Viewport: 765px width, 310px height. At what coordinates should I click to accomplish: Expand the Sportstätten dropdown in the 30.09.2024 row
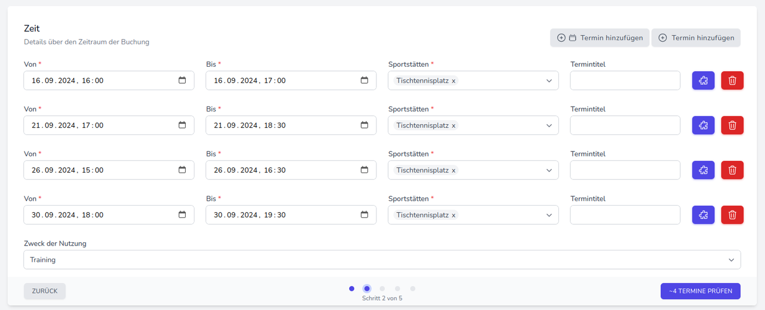(549, 215)
